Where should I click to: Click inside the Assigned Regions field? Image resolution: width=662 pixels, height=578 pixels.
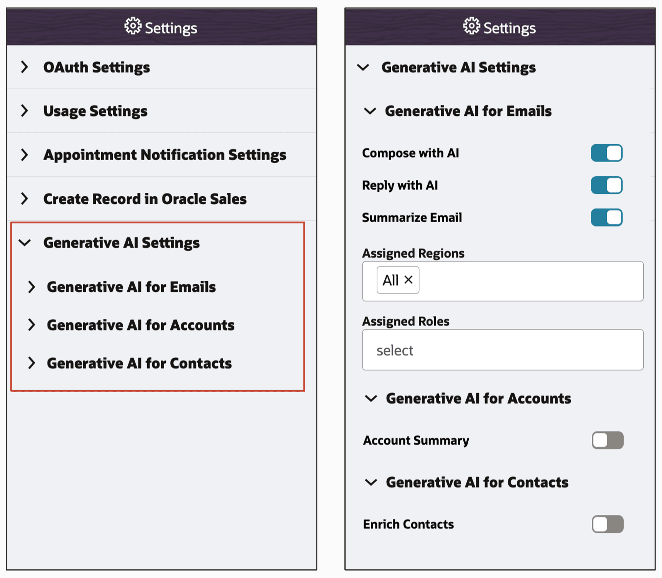[x=529, y=281]
